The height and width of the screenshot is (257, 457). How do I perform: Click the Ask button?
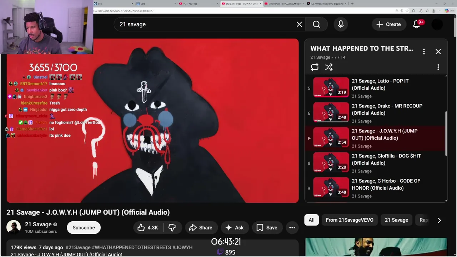point(235,227)
